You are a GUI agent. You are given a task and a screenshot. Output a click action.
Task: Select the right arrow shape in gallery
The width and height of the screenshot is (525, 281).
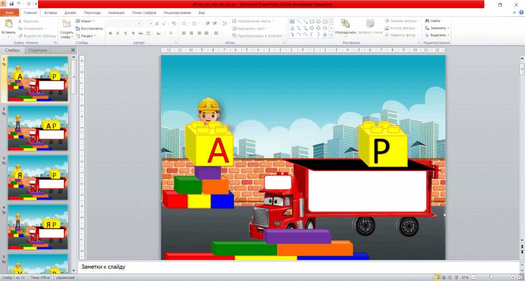(x=312, y=28)
